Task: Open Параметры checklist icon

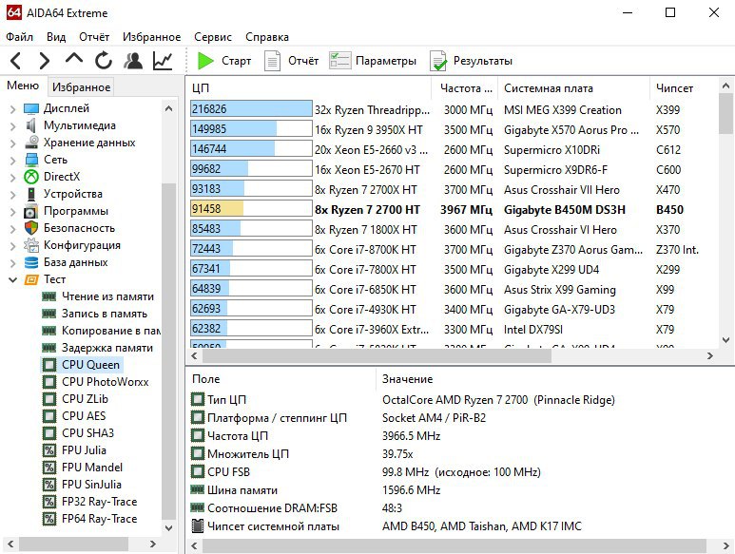Action: point(339,61)
